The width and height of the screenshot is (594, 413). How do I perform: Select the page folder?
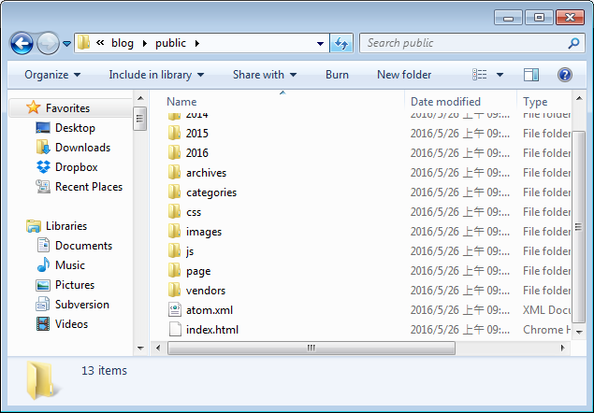tap(198, 271)
